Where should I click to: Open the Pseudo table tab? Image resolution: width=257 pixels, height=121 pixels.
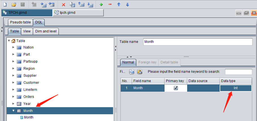click(20, 22)
